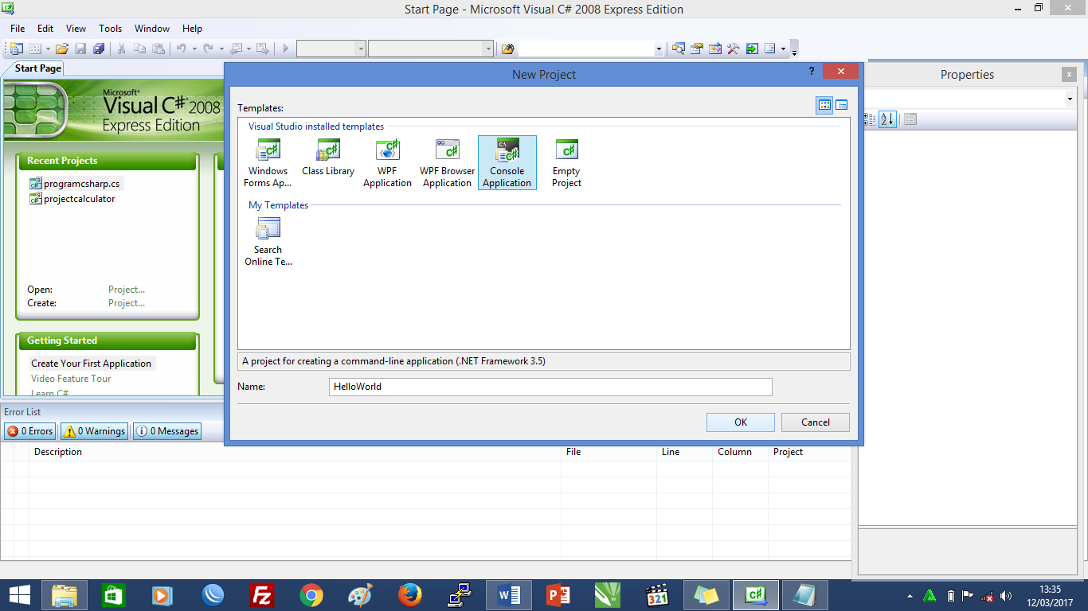Select the WPF Application template
This screenshot has width=1088, height=611.
click(387, 163)
